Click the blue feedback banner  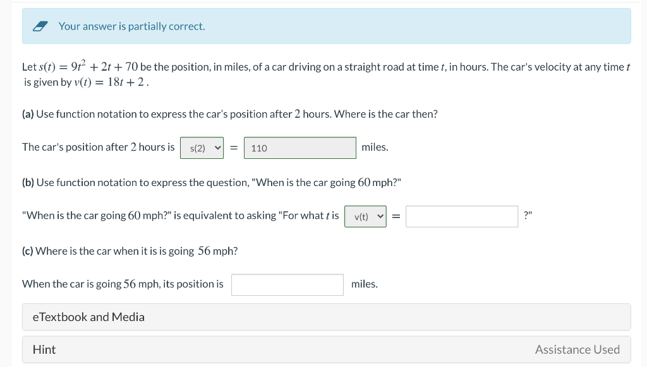point(326,25)
